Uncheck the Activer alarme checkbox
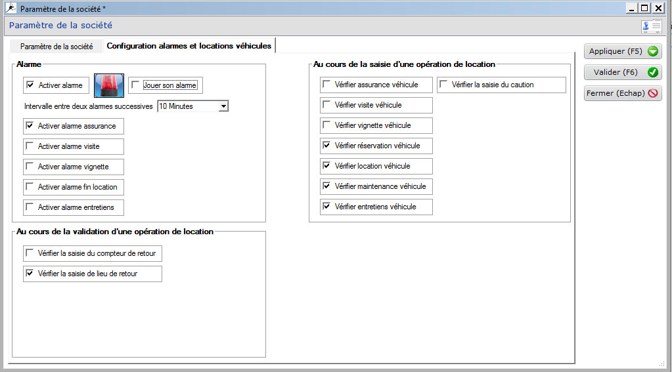The width and height of the screenshot is (672, 372). [30, 85]
